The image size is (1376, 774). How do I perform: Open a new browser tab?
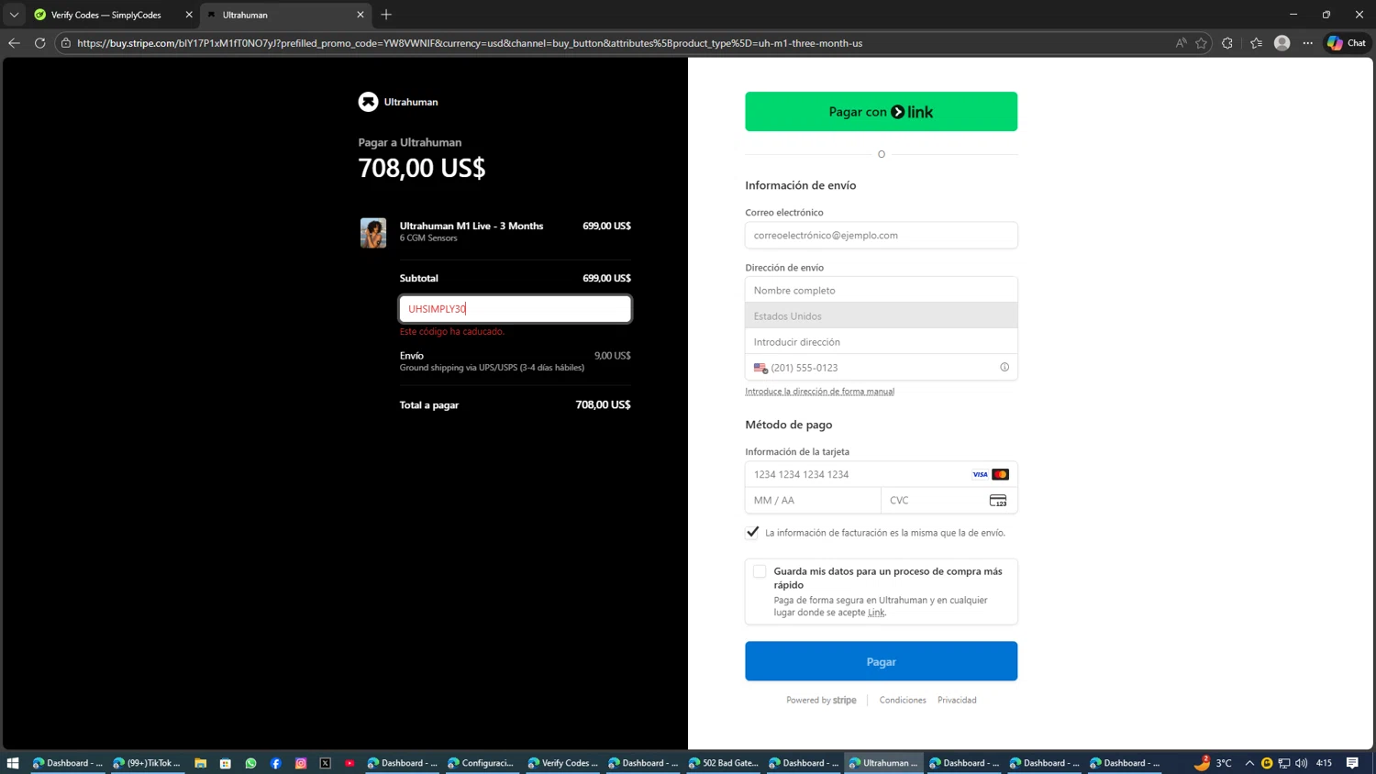coord(386,15)
